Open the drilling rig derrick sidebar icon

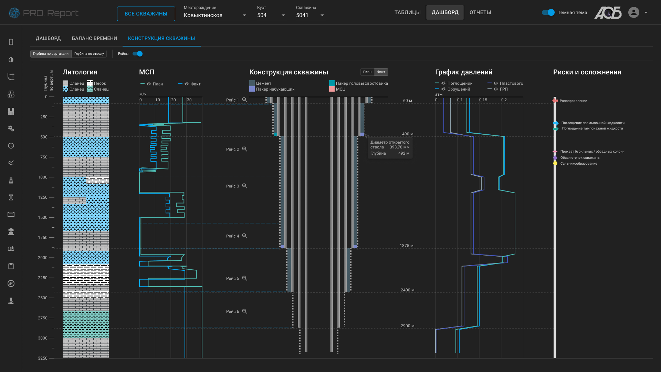pos(11,180)
